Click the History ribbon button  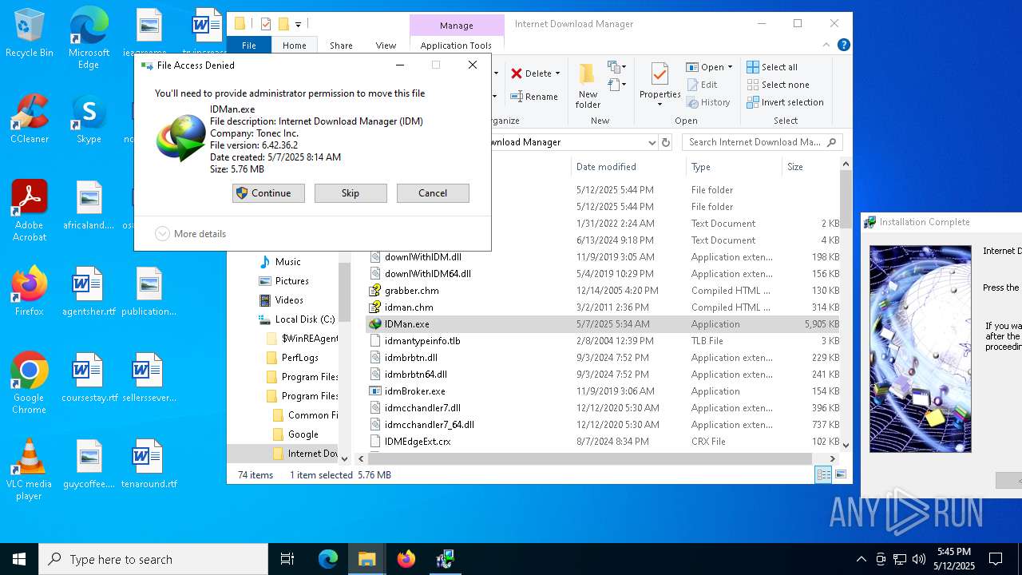pos(708,102)
